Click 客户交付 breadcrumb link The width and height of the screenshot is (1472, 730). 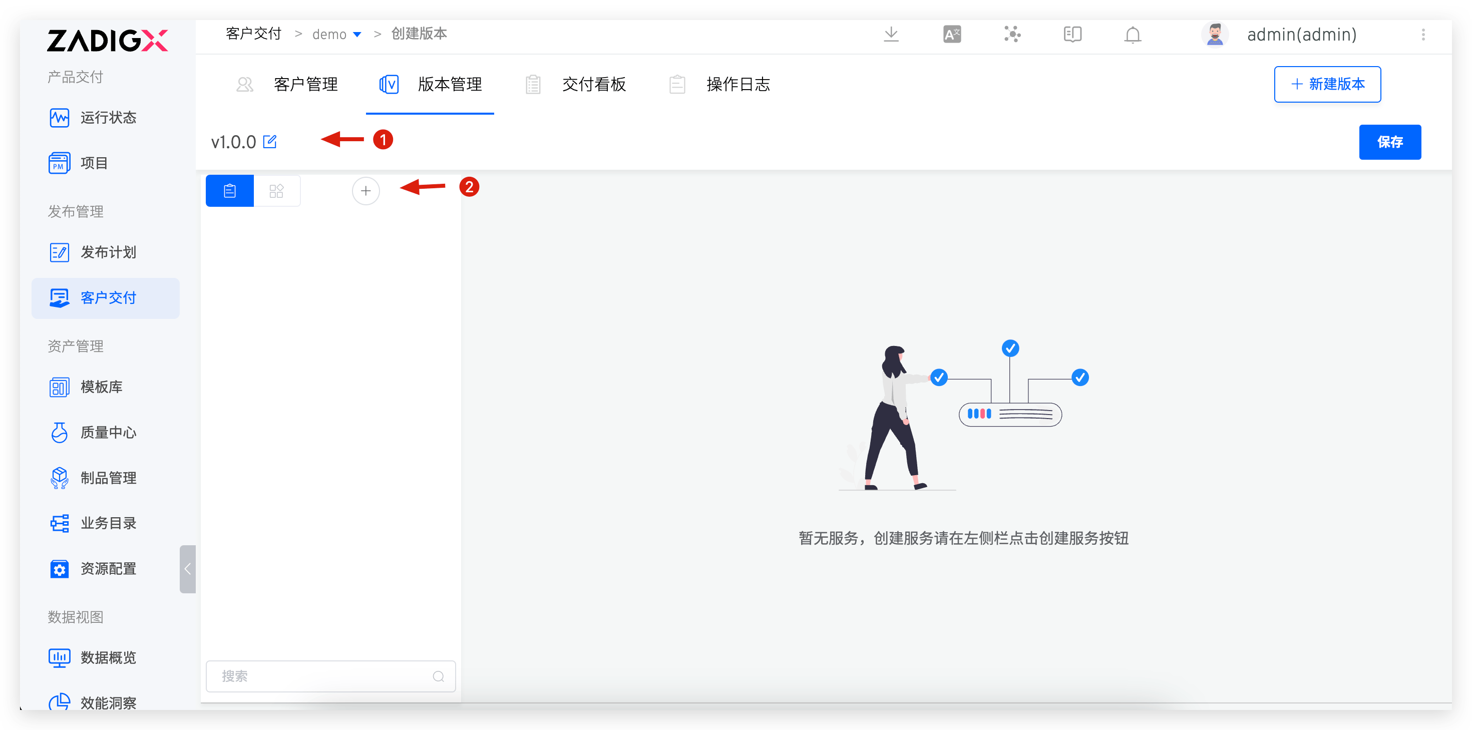pyautogui.click(x=253, y=35)
